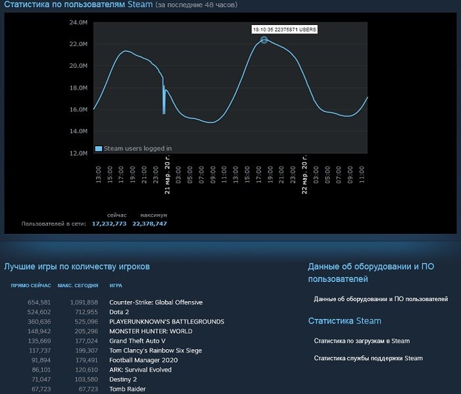Click the 120,610 peak players value
This screenshot has height=394, width=461.
[x=86, y=370]
